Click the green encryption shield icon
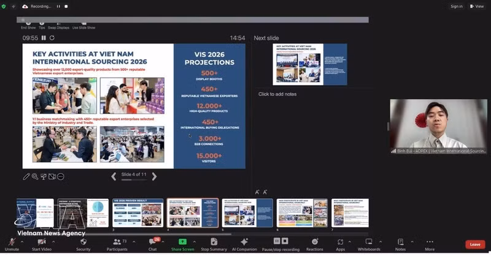This screenshot has height=257, width=491. click(x=4, y=6)
